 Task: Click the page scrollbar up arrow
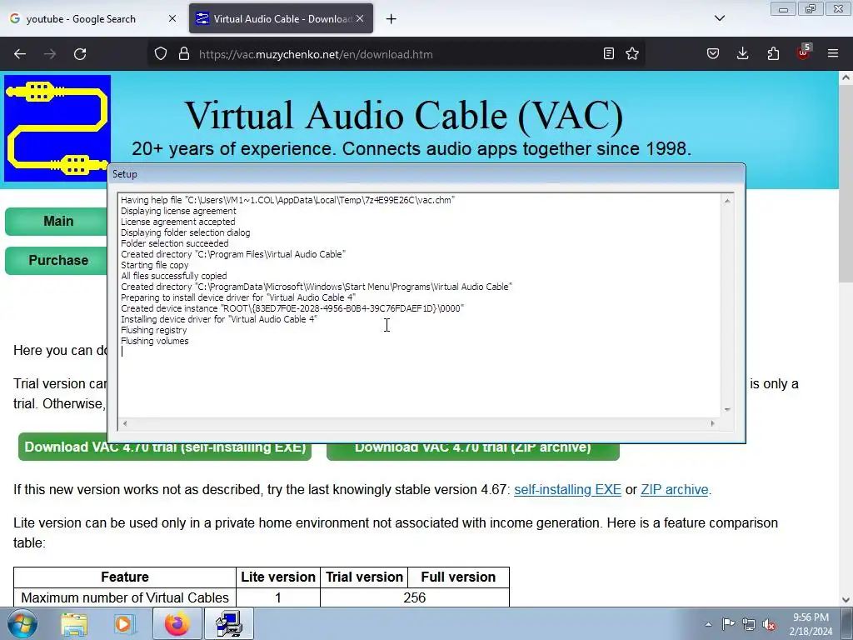click(846, 77)
